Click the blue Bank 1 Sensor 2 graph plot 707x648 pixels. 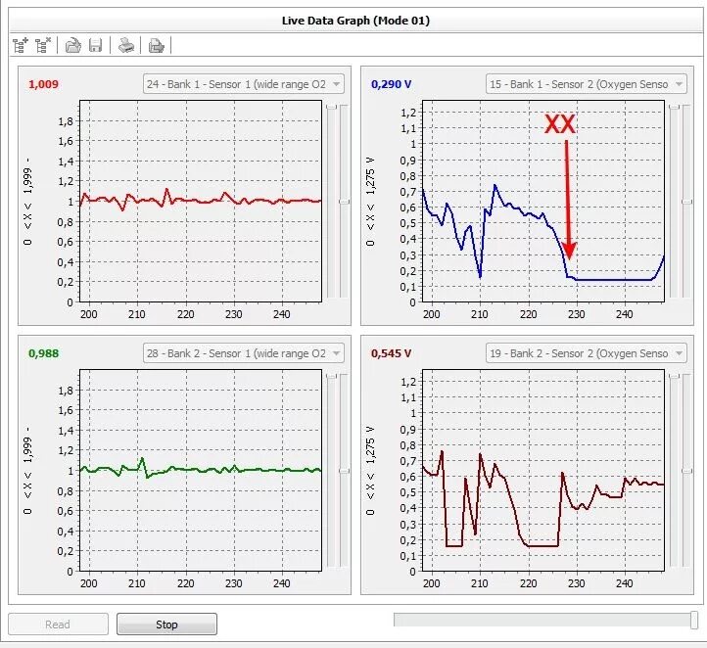tap(543, 201)
